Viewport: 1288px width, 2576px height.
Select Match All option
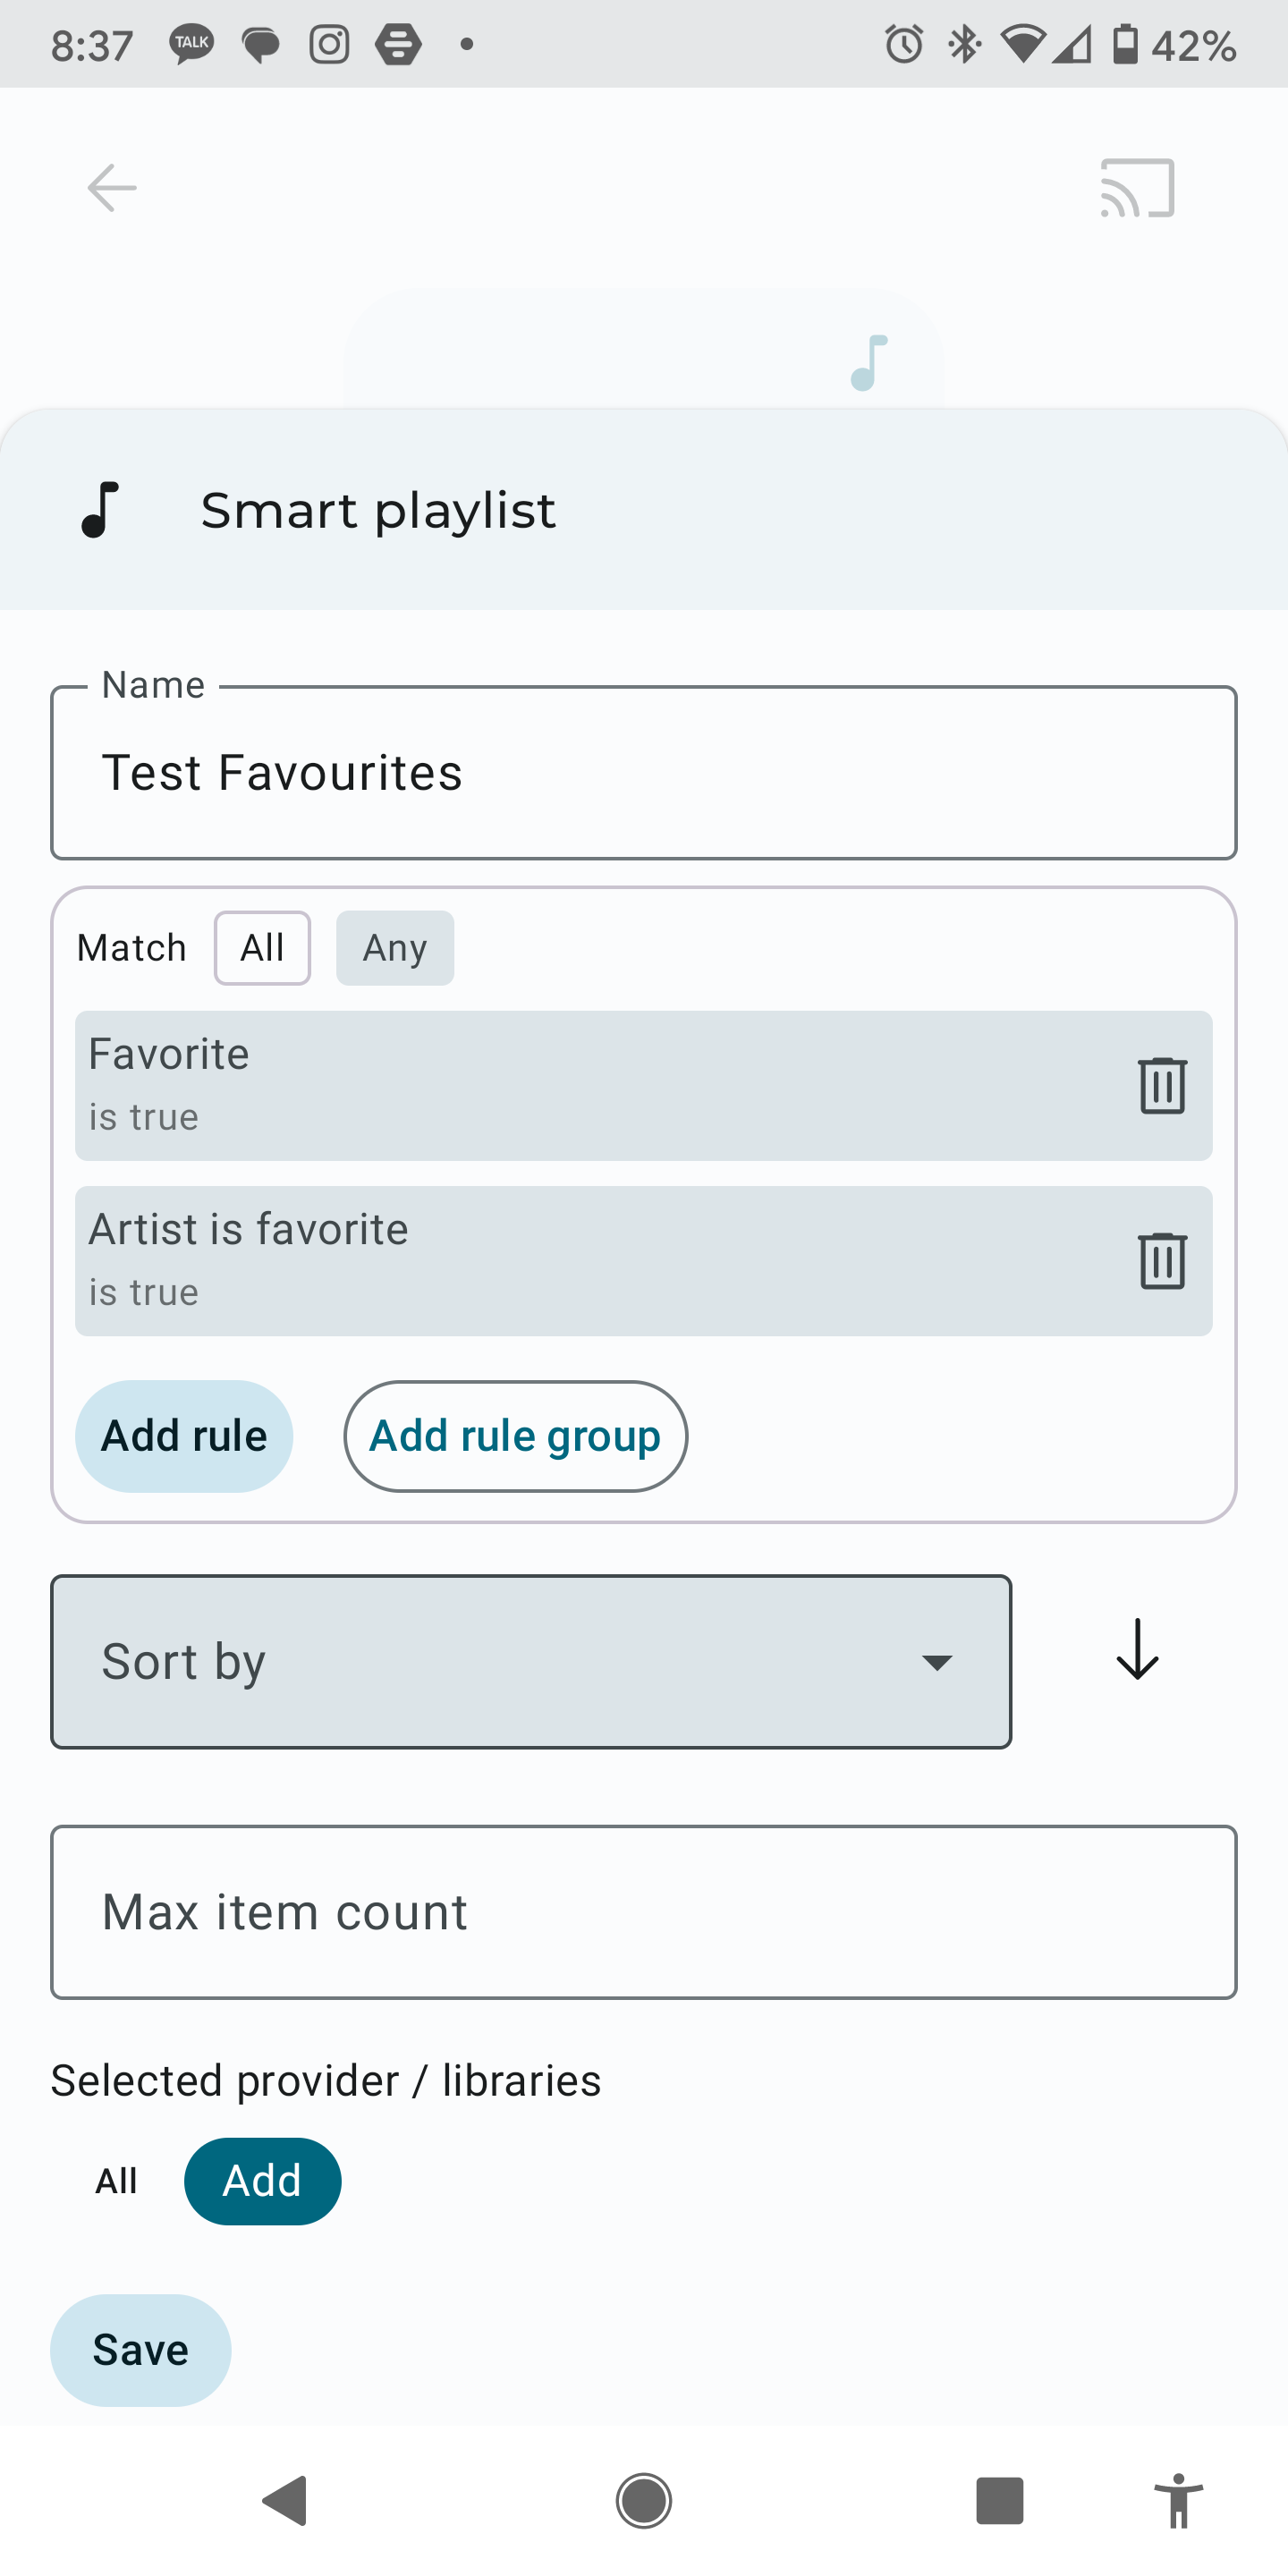[x=262, y=947]
